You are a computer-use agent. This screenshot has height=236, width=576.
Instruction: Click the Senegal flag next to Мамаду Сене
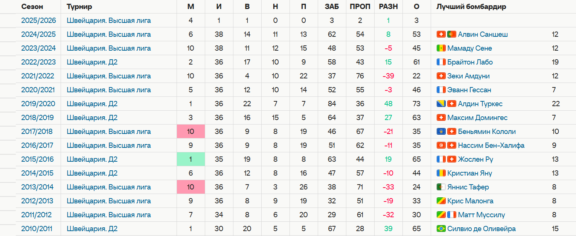pos(440,48)
